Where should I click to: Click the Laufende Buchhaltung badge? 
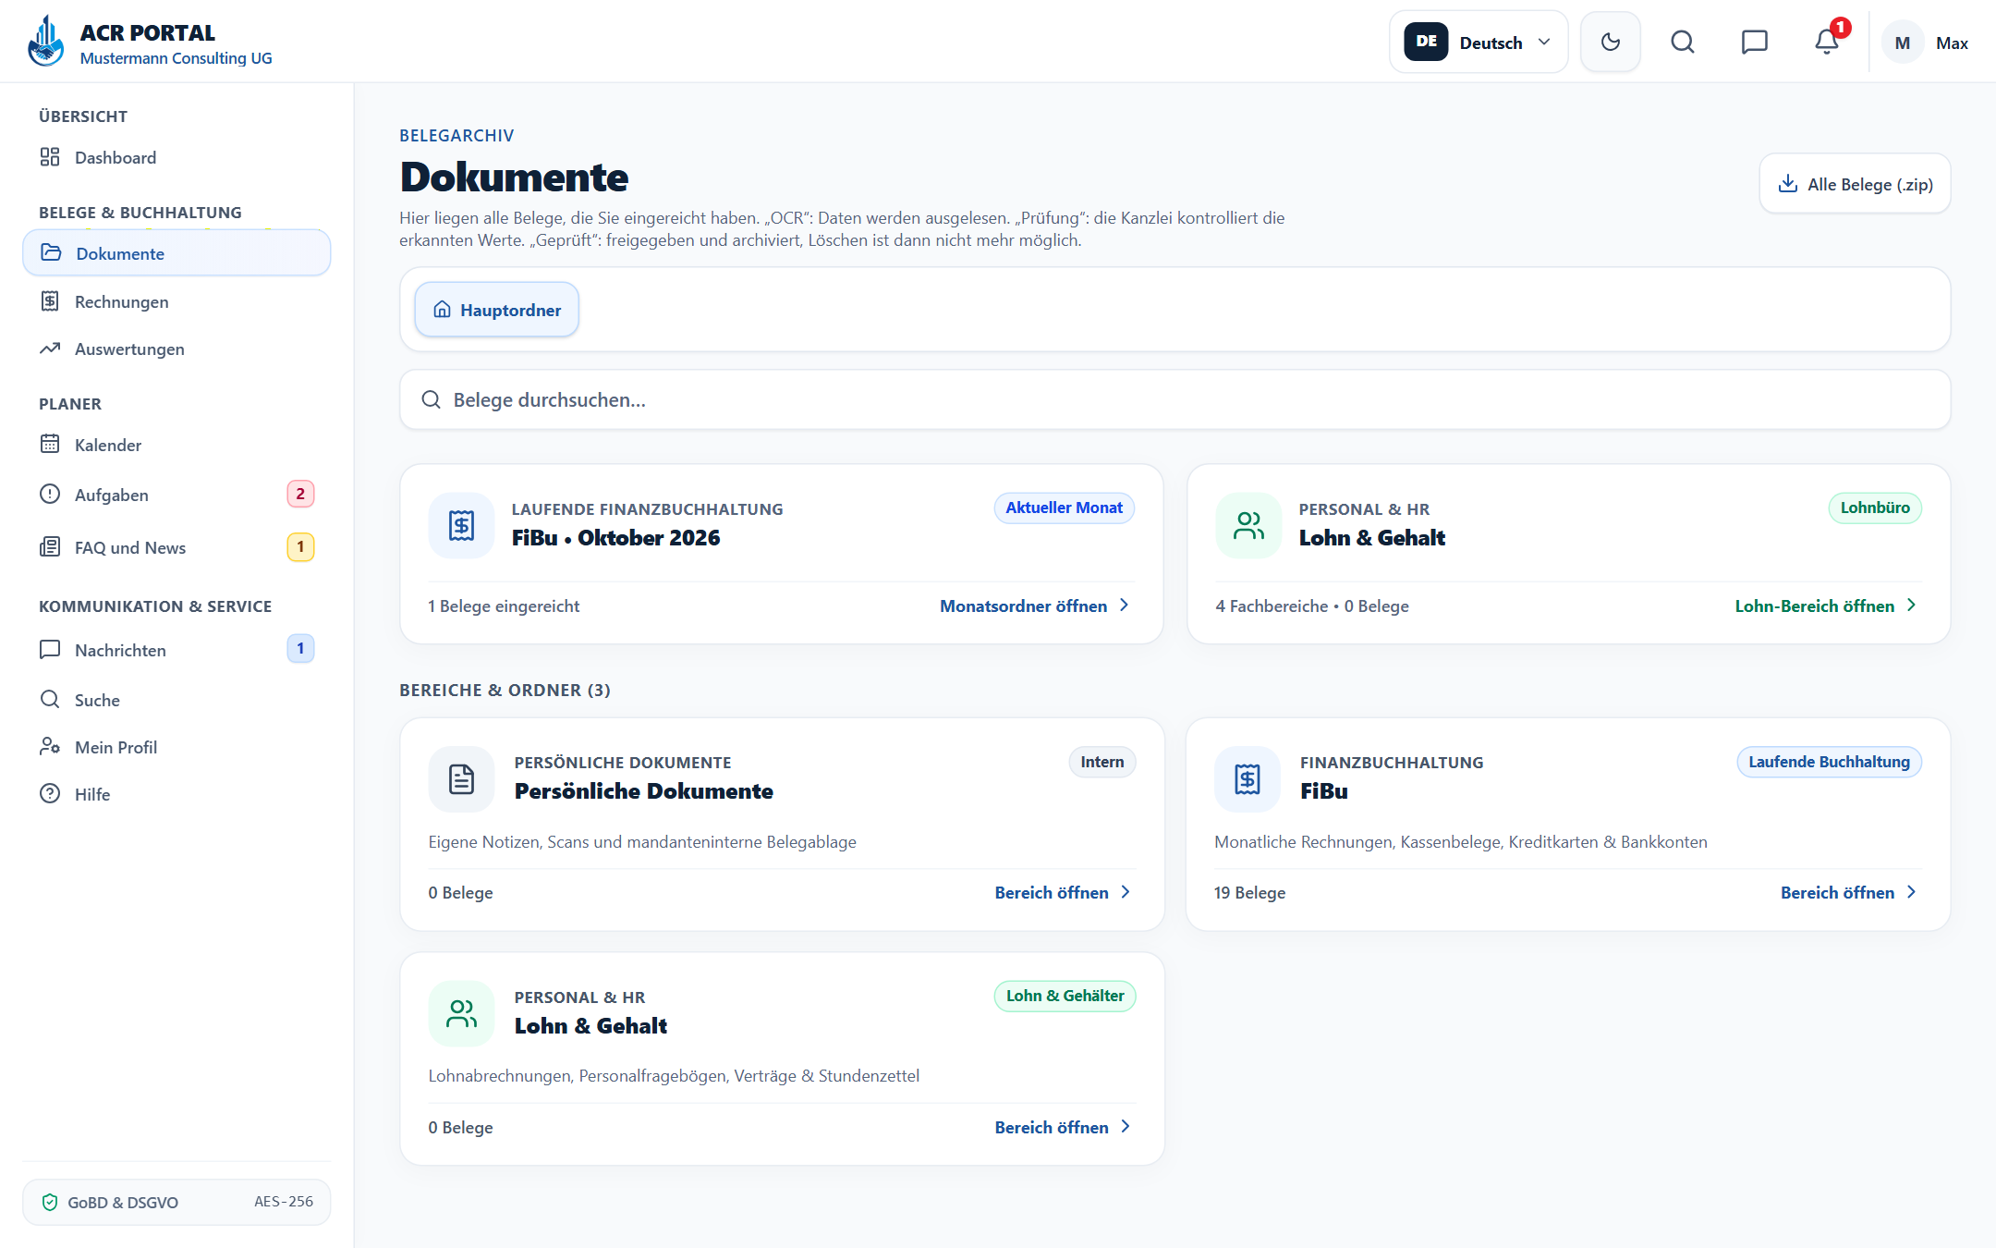click(x=1829, y=762)
